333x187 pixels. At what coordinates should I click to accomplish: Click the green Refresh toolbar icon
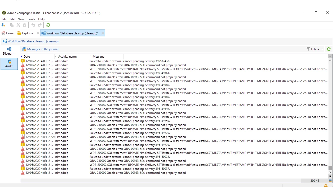[x=48, y=25]
